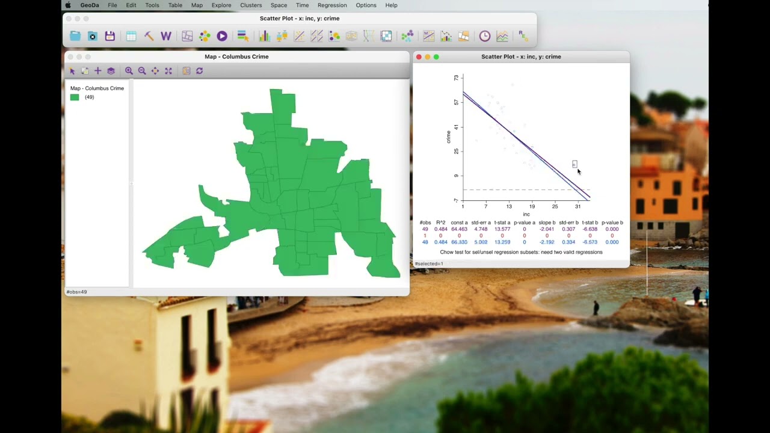The width and height of the screenshot is (770, 433).
Task: Open a file with the folder icon
Action: pyautogui.click(x=75, y=36)
